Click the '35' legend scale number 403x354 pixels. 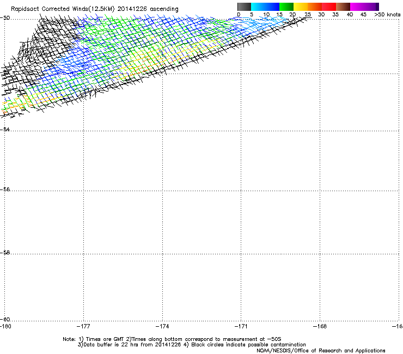pos(335,15)
